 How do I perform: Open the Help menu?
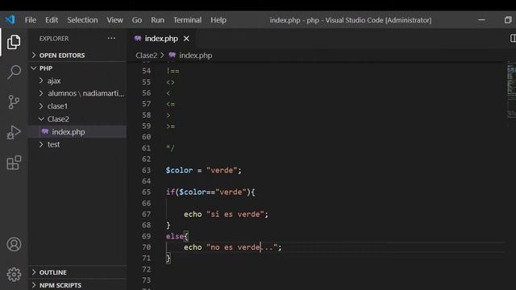(218, 19)
